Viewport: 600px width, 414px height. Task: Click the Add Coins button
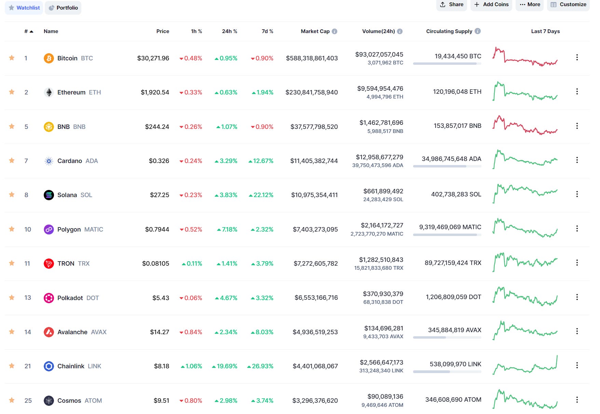pyautogui.click(x=491, y=4)
